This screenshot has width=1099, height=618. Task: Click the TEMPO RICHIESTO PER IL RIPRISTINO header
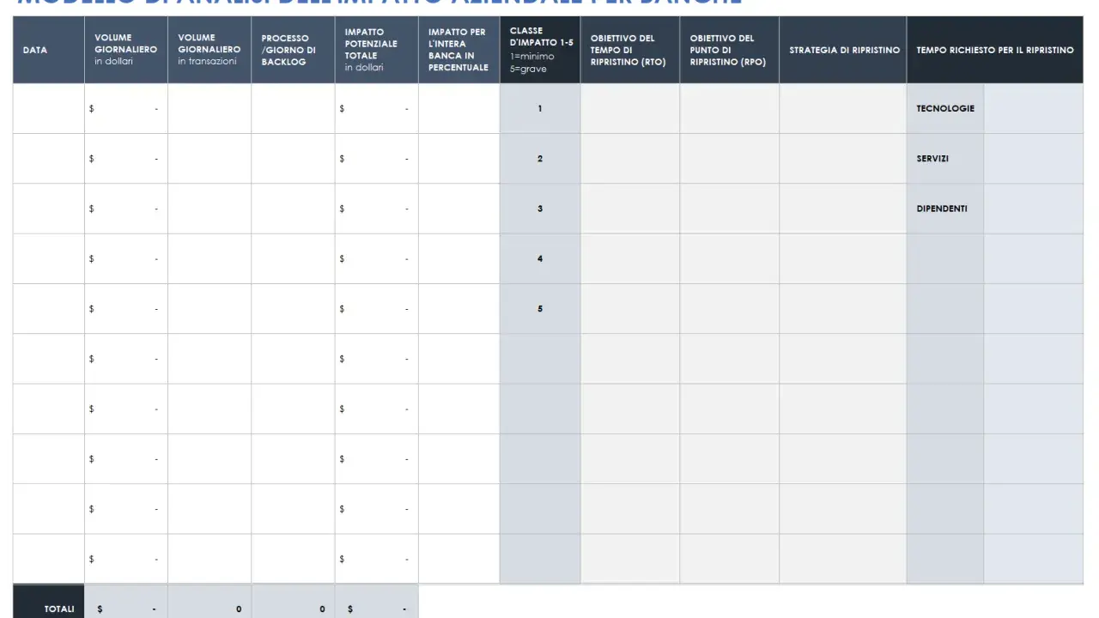coord(995,50)
